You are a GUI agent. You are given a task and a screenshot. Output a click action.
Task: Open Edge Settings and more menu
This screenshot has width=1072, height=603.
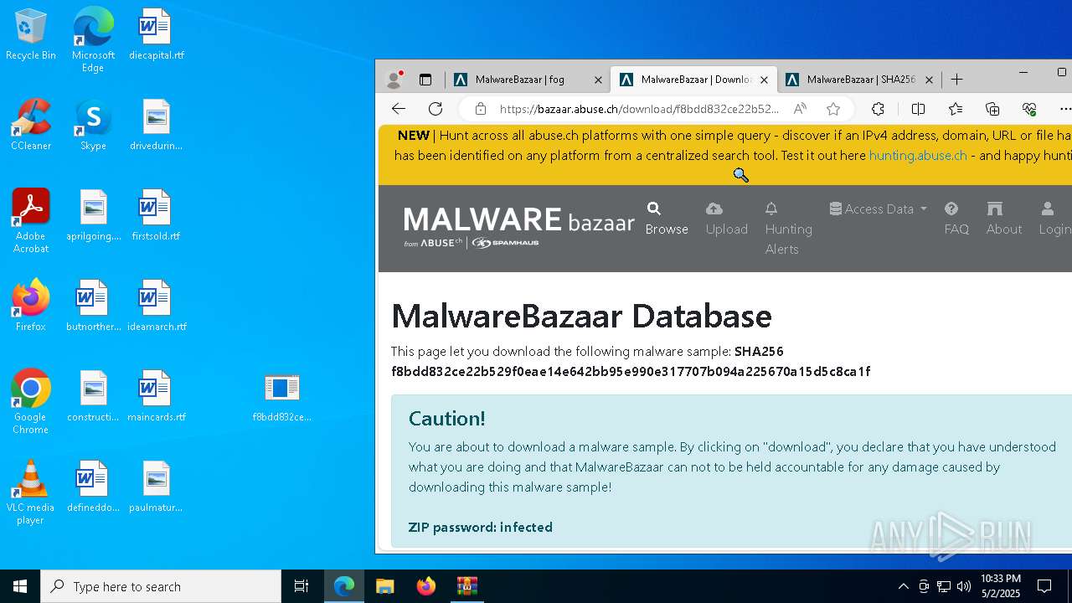tap(1064, 109)
